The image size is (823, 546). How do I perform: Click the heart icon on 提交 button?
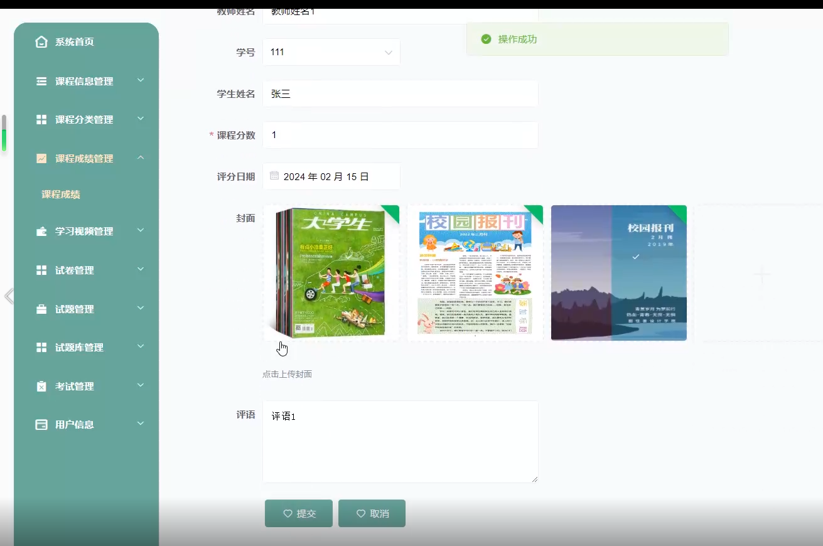[288, 514]
